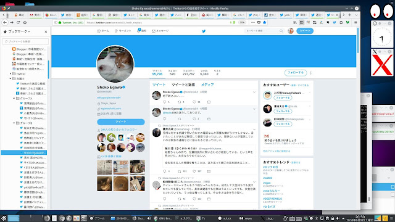Open the 191-retweet tweet's options chevron menu
The image size is (395, 222).
tap(254, 129)
